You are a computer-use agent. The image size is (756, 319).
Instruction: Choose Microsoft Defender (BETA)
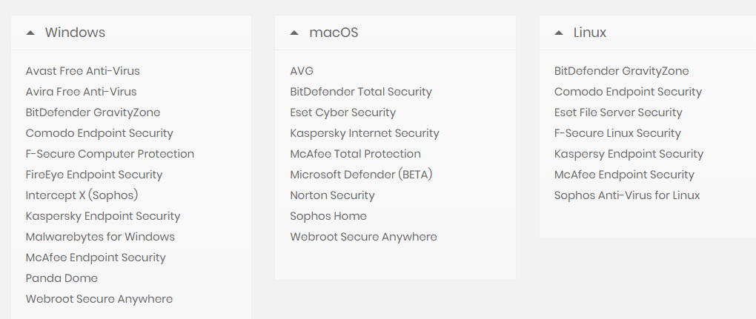[x=361, y=175]
